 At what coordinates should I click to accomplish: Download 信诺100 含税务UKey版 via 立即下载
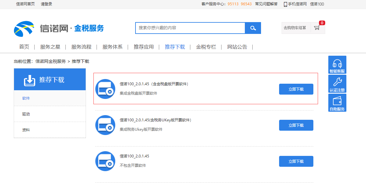[296, 125]
